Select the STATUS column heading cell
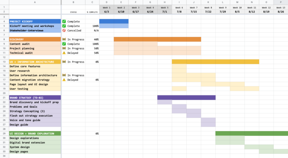The height and width of the screenshot is (158, 288). pos(73,12)
